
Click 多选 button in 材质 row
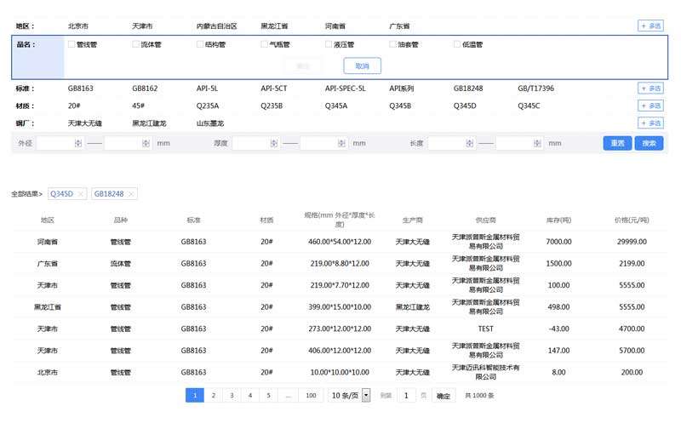(650, 106)
